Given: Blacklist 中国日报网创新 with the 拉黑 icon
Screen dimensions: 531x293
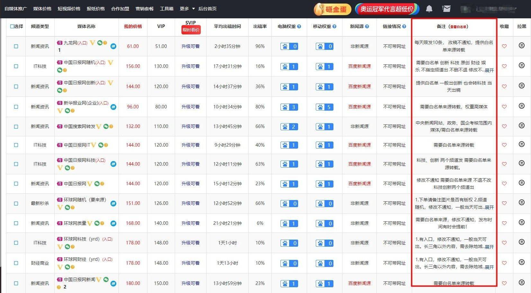Looking at the screenshot, I should tap(522, 86).
